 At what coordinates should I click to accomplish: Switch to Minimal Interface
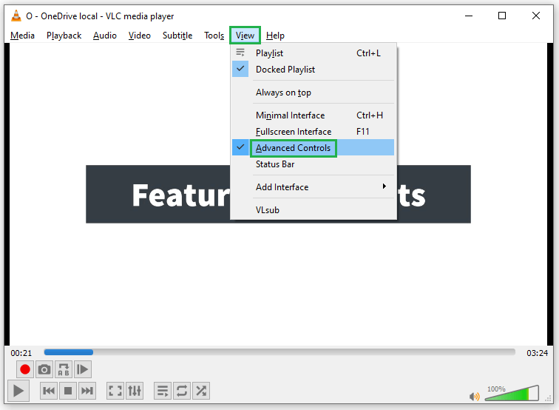click(x=313, y=115)
